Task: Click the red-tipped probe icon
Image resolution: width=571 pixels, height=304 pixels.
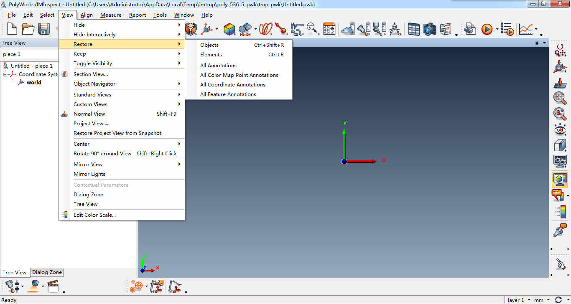Action: pos(281,29)
